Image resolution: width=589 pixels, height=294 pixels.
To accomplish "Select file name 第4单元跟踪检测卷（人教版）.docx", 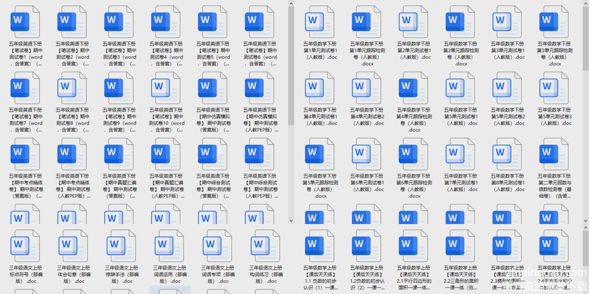I will (x=414, y=120).
